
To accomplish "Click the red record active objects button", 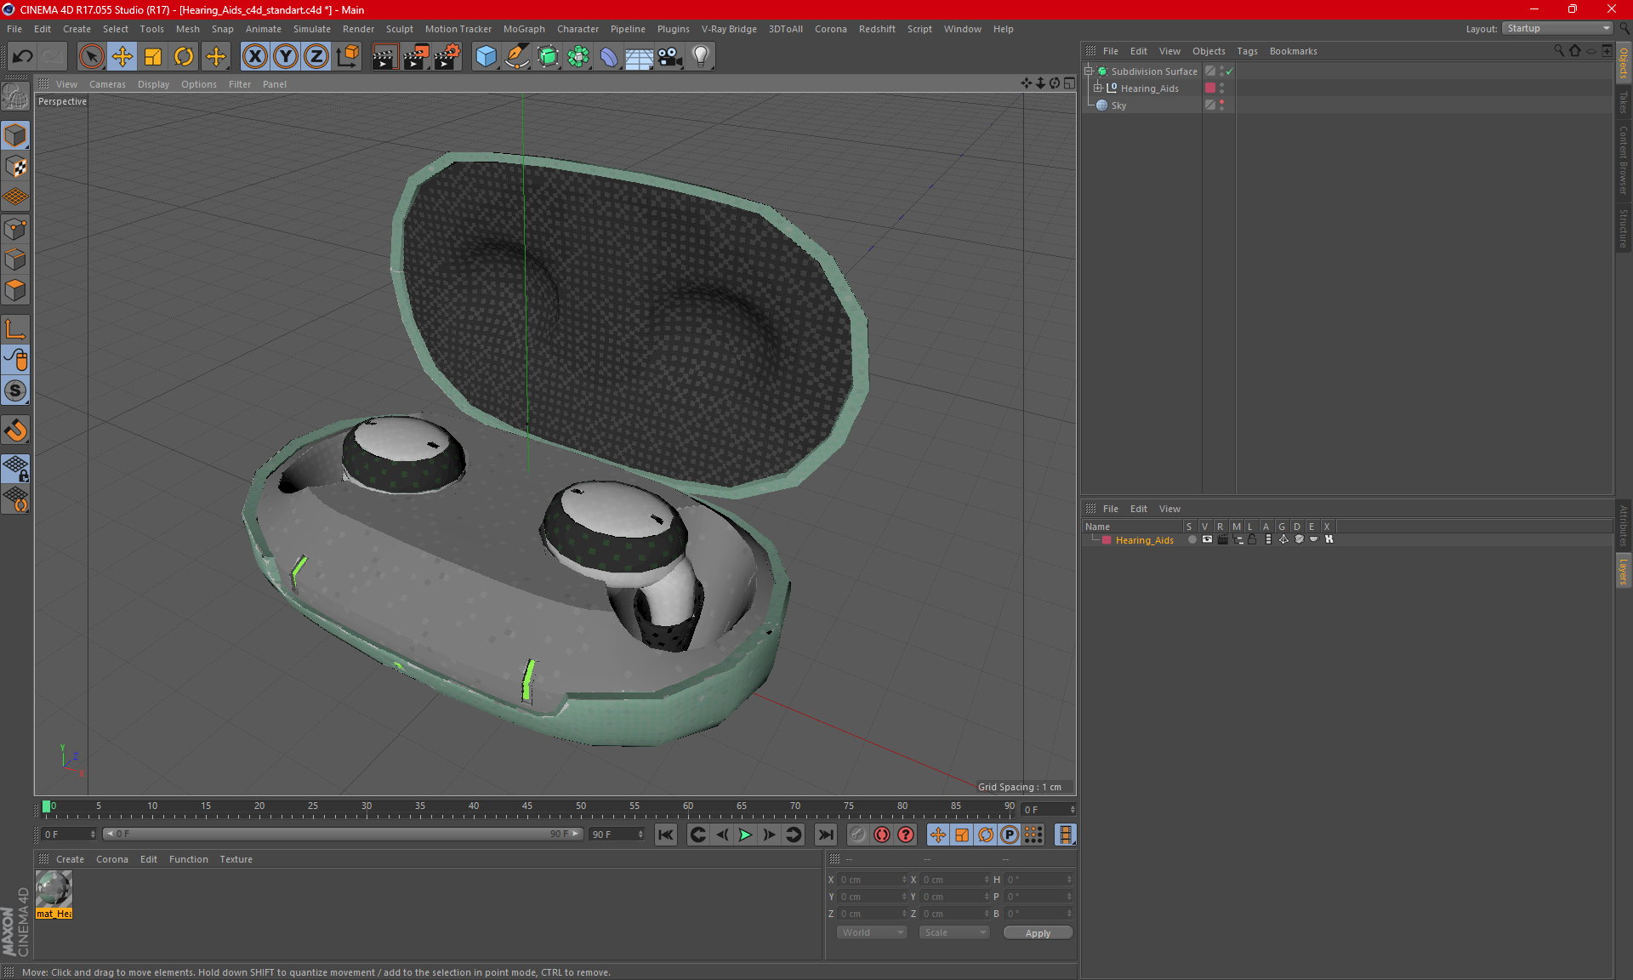I will point(882,835).
